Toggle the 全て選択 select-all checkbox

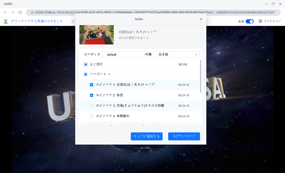click(x=85, y=64)
